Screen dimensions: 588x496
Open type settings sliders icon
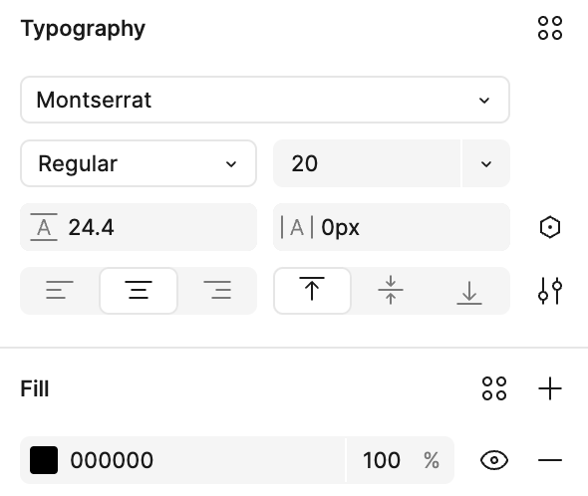550,291
